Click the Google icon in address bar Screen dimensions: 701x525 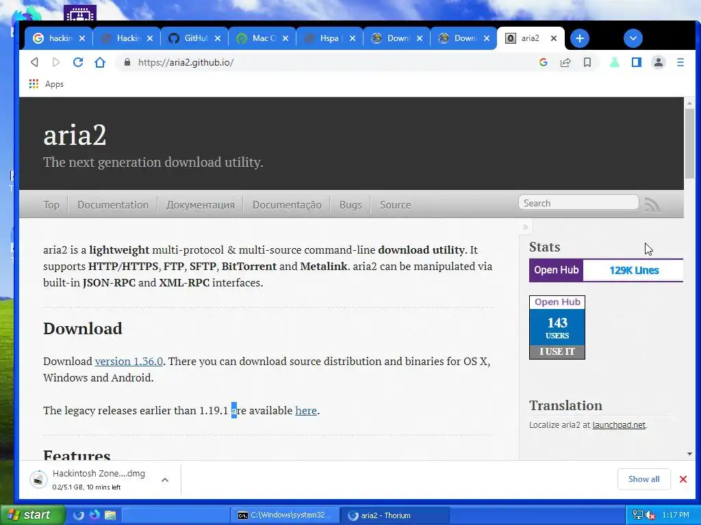click(x=543, y=62)
